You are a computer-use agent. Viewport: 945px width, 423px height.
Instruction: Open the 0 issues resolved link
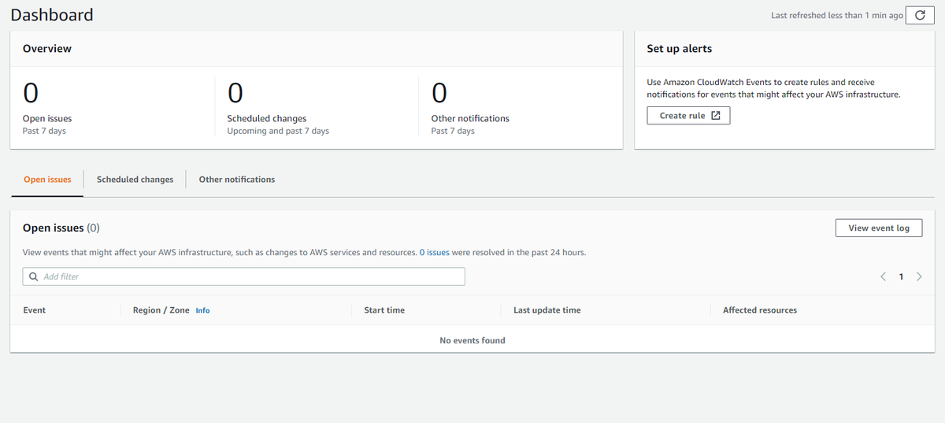[434, 253]
